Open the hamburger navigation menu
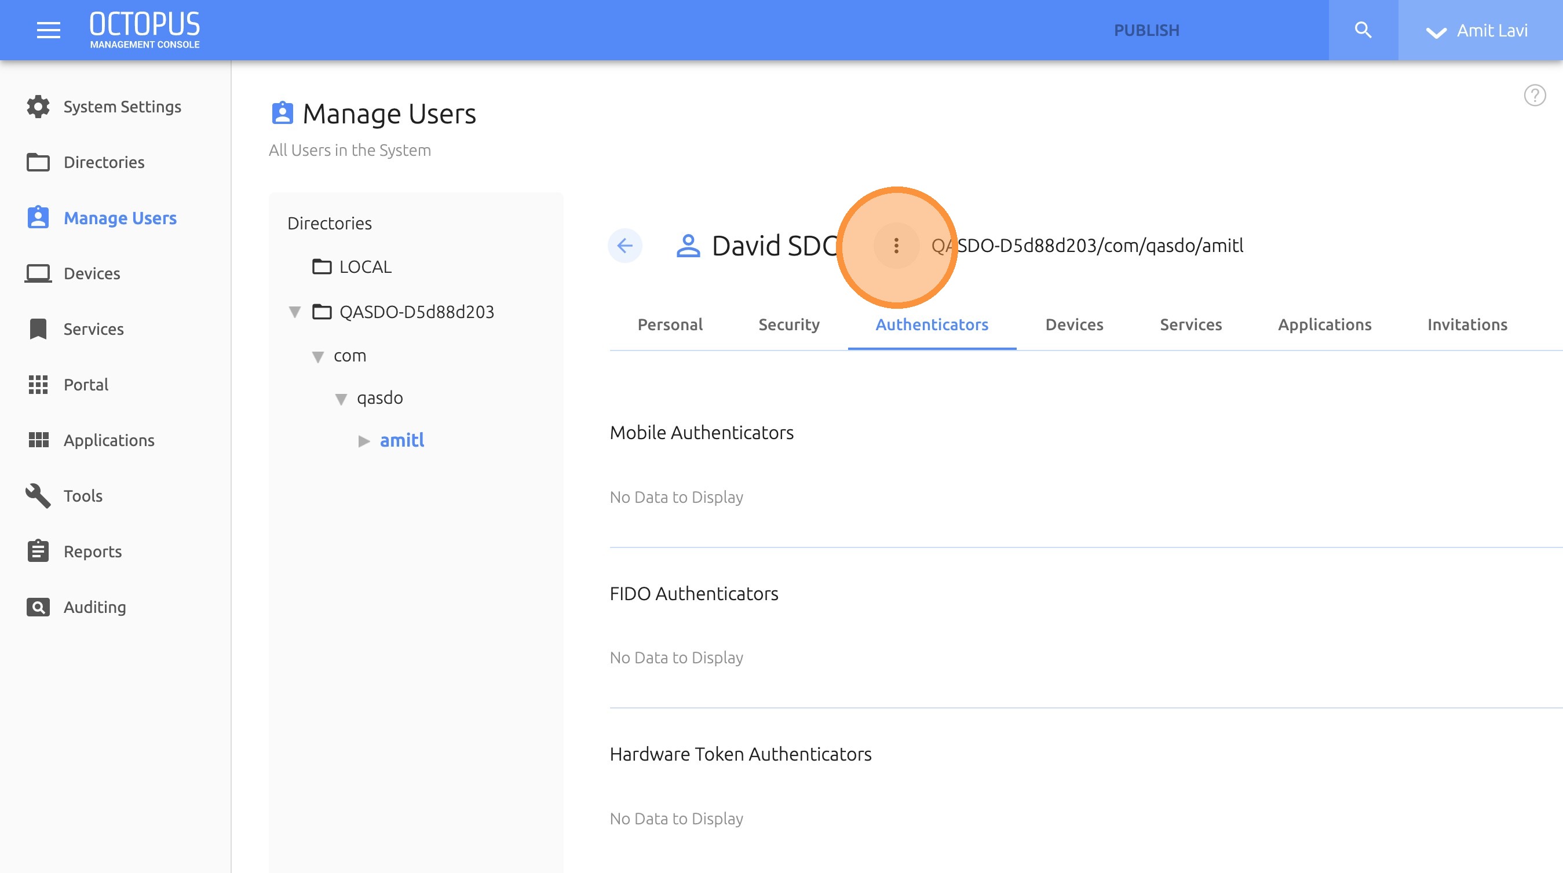1563x873 pixels. click(49, 30)
